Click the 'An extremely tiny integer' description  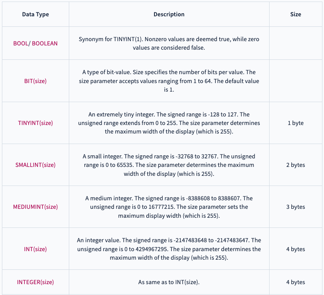click(x=169, y=123)
